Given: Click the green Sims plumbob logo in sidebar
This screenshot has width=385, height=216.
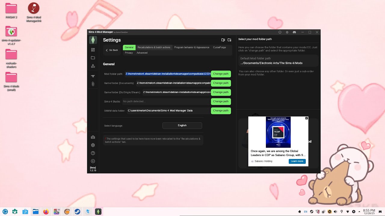Looking at the screenshot, I should pyautogui.click(x=93, y=40).
